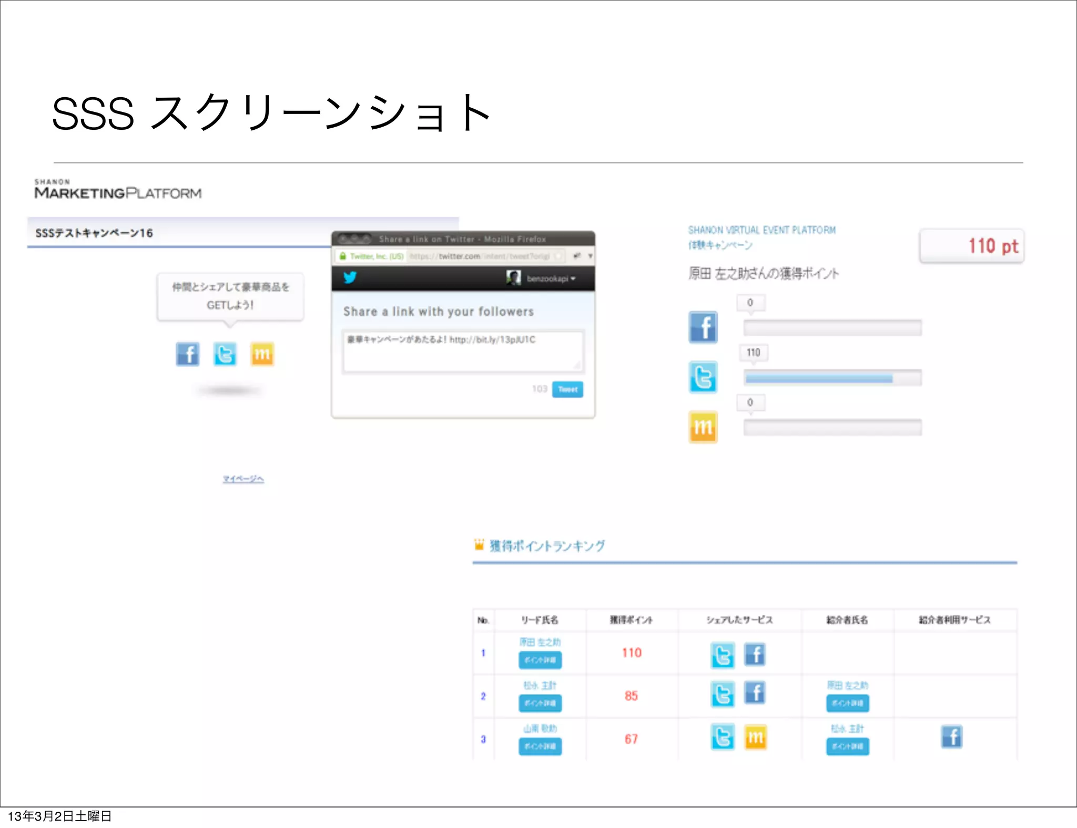Open browser address bar dropdown arrow in popup
The width and height of the screenshot is (1077, 828).
(590, 256)
